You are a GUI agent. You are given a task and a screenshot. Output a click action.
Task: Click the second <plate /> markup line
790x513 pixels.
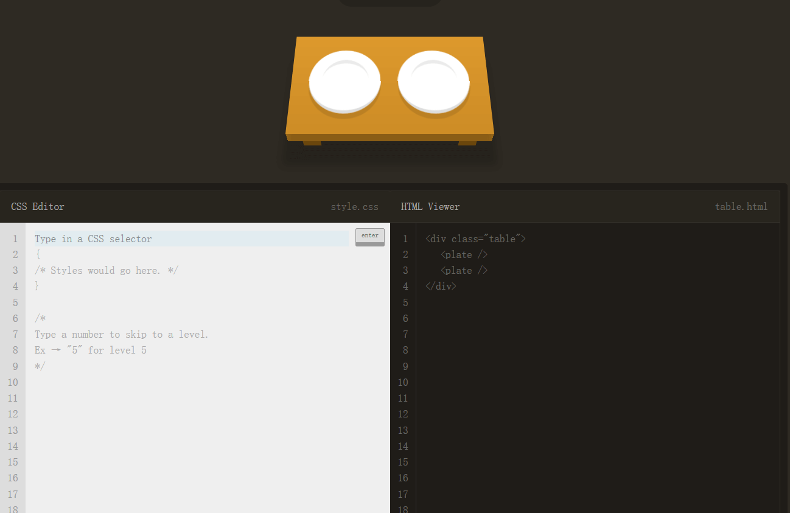click(464, 270)
